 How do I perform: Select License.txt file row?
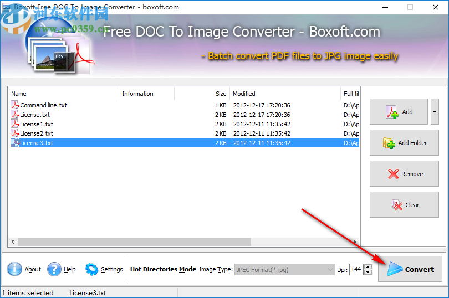(185, 115)
